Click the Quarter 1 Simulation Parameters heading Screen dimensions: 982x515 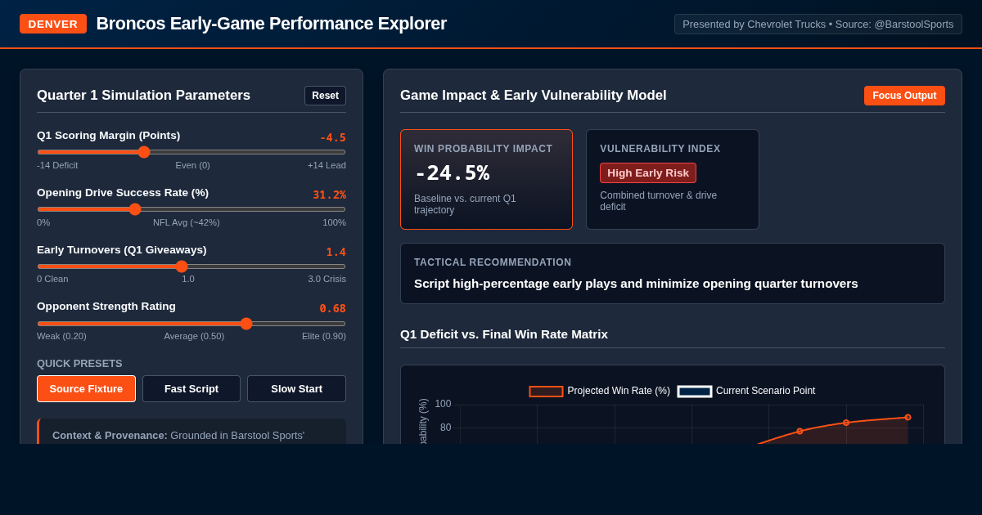[143, 96]
